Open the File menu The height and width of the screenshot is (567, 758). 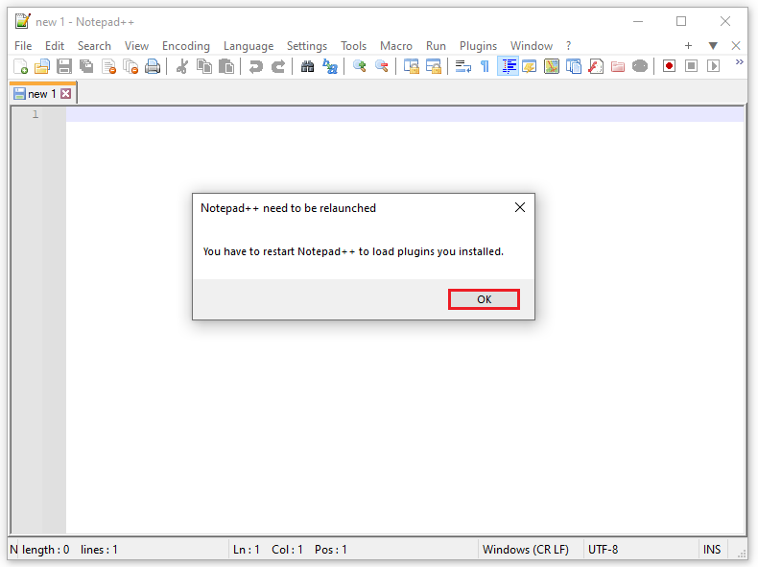(x=23, y=46)
